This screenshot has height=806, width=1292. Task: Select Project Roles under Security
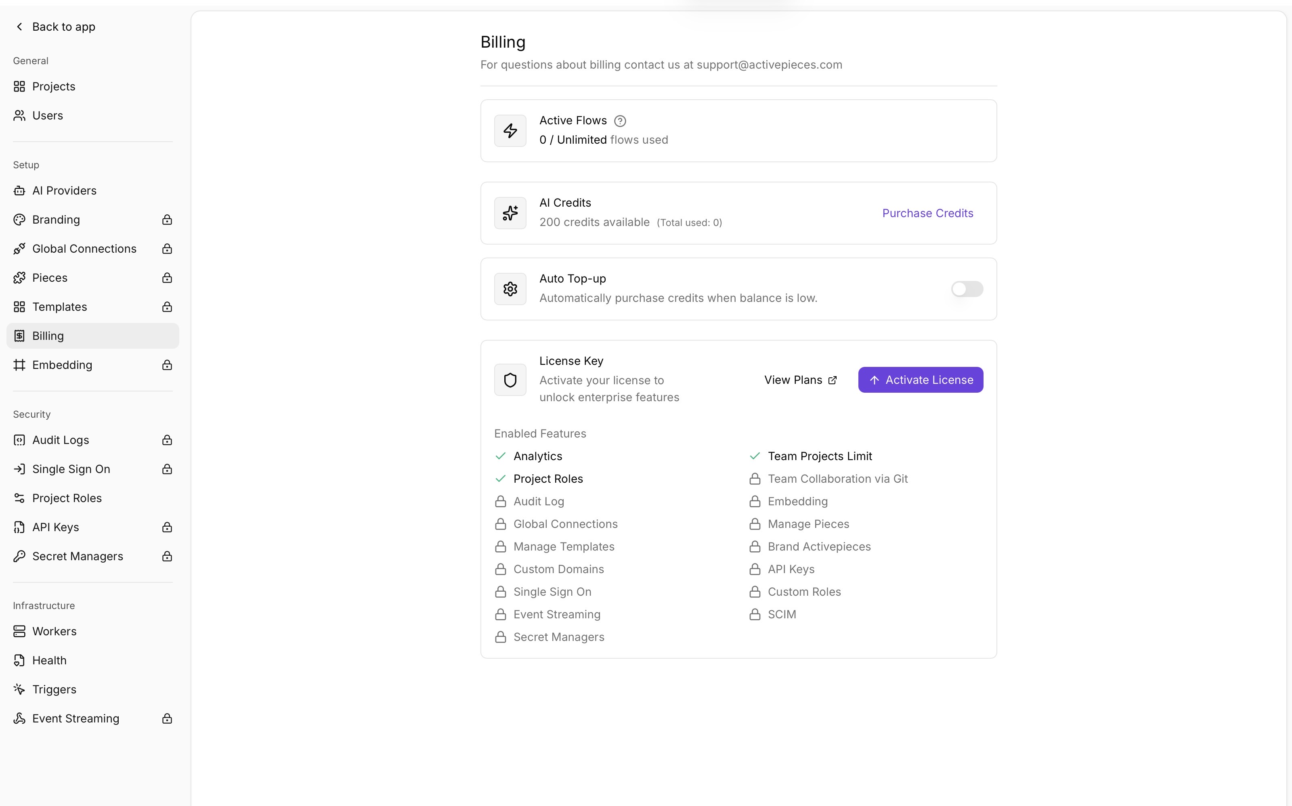[x=67, y=498]
